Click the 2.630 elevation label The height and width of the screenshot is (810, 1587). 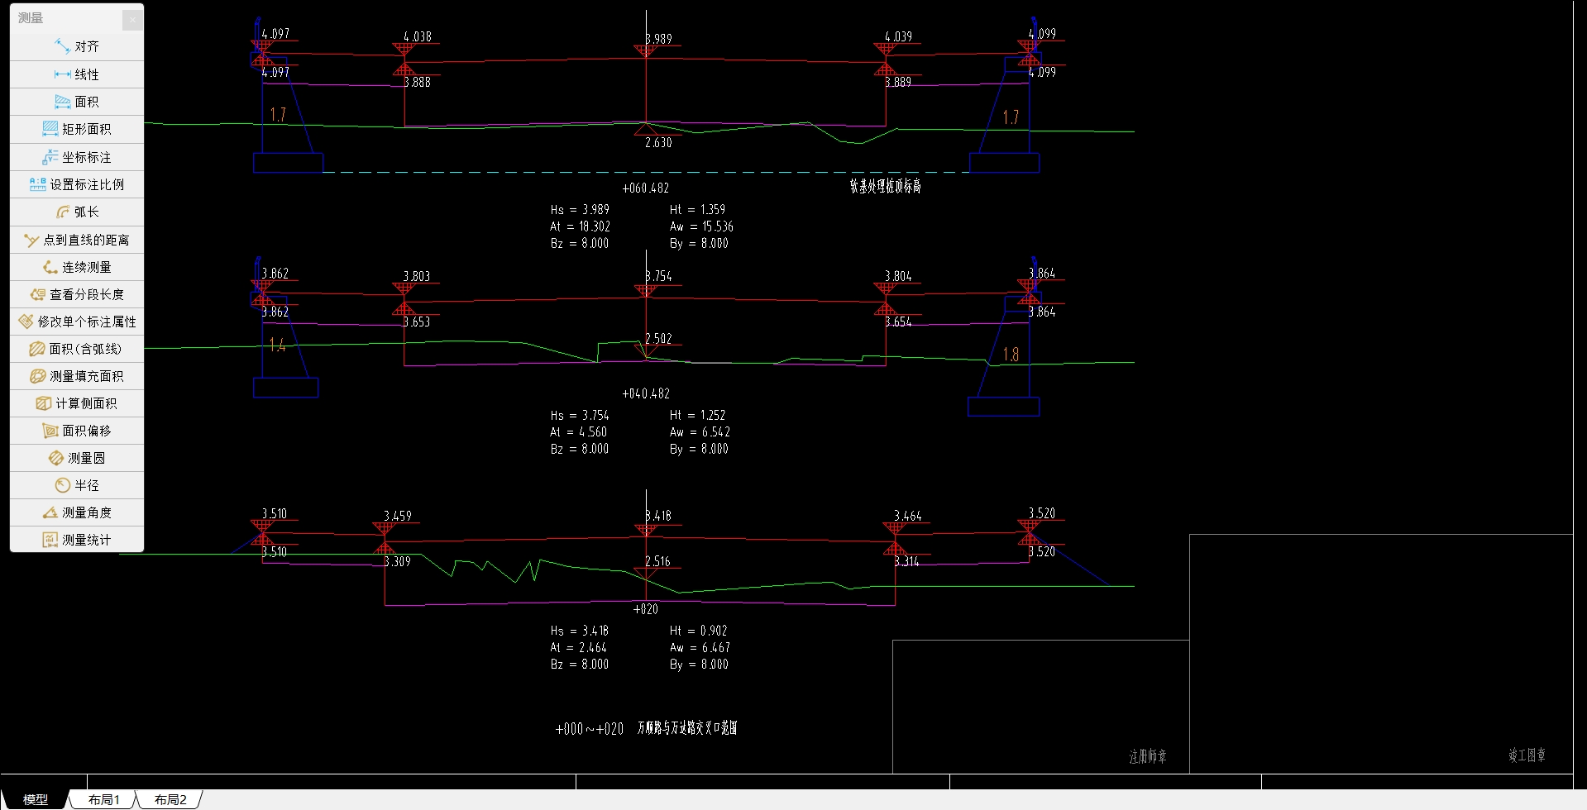click(658, 142)
